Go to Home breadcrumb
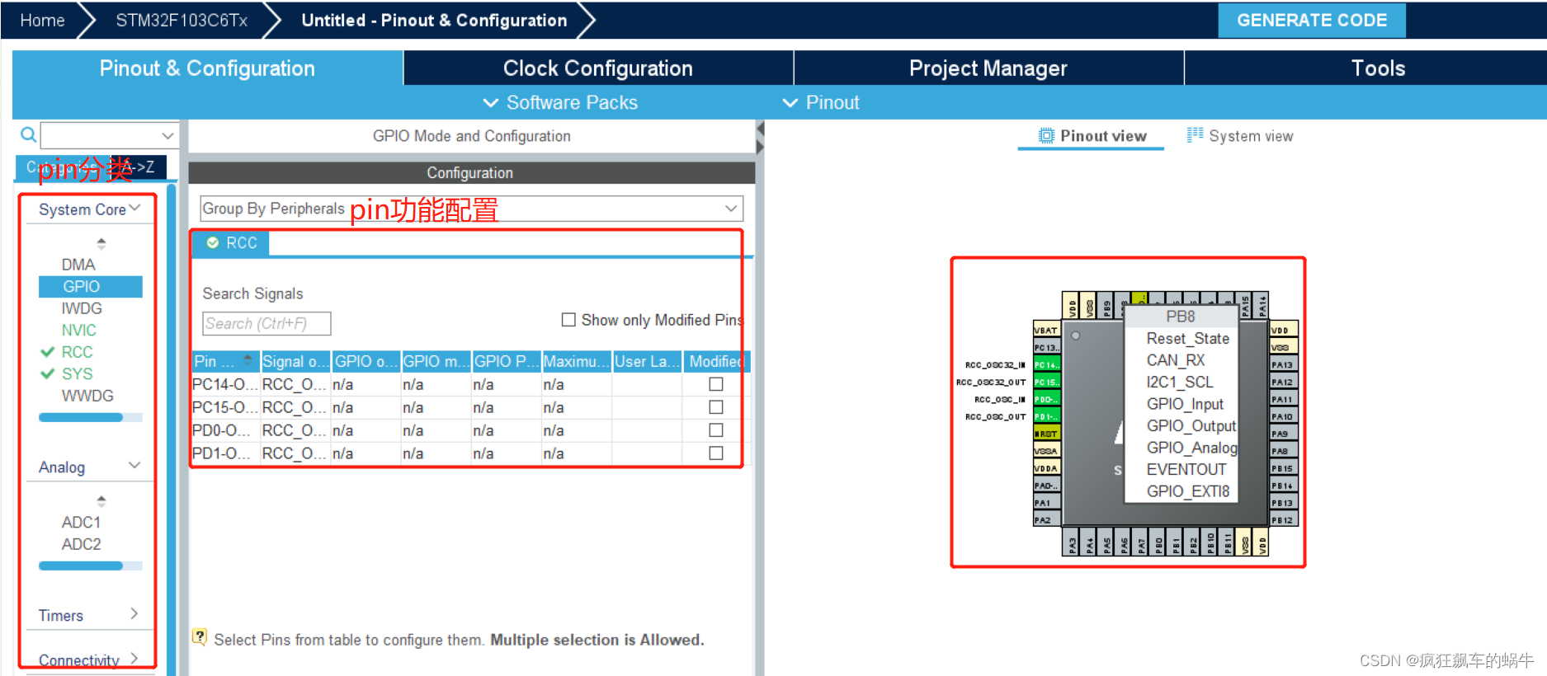Screen dimensions: 1547x676 pyautogui.click(x=42, y=20)
